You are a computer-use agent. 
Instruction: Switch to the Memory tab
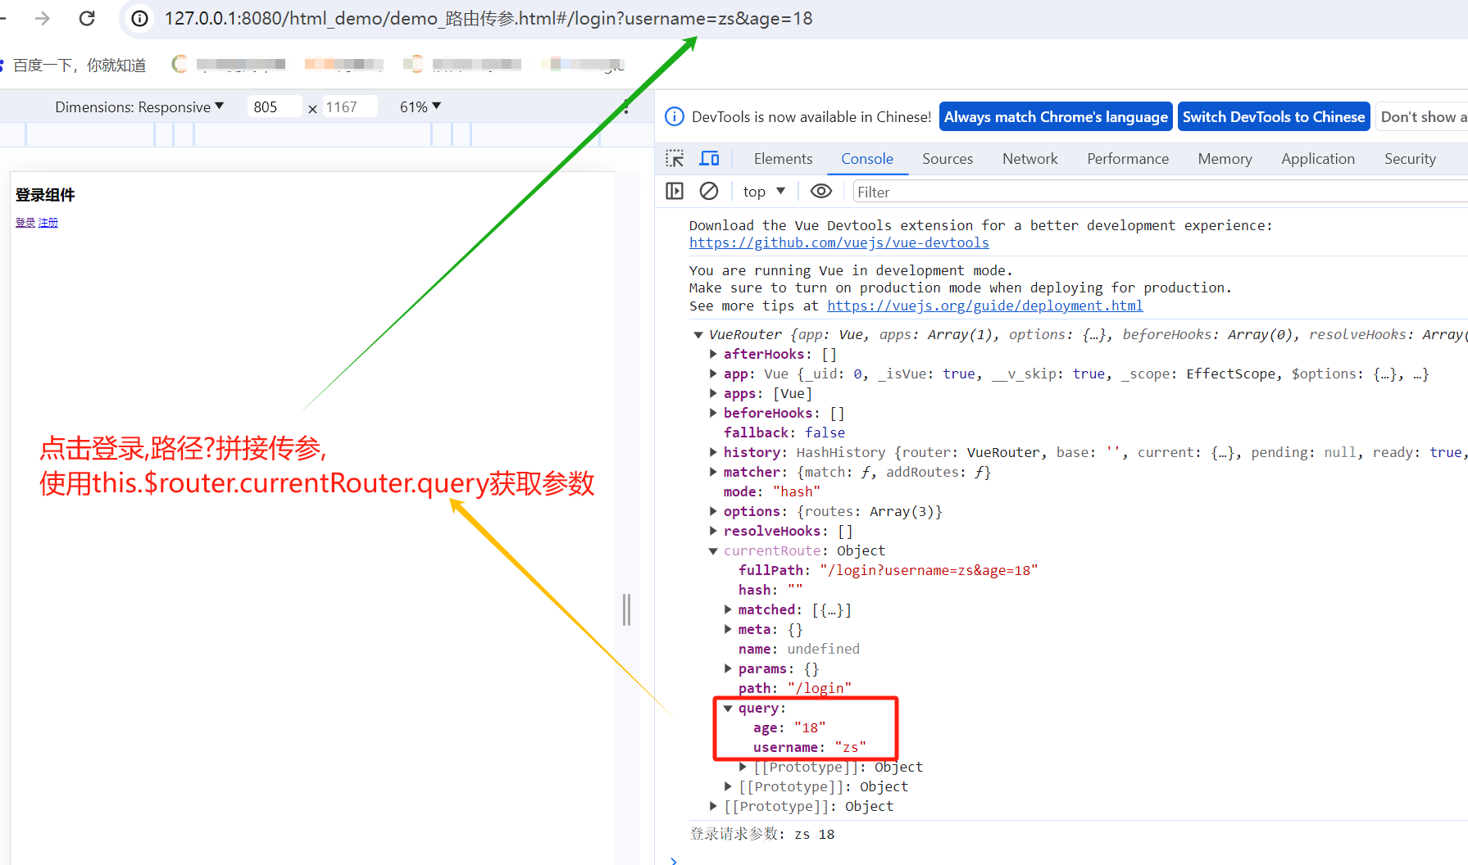[1225, 158]
